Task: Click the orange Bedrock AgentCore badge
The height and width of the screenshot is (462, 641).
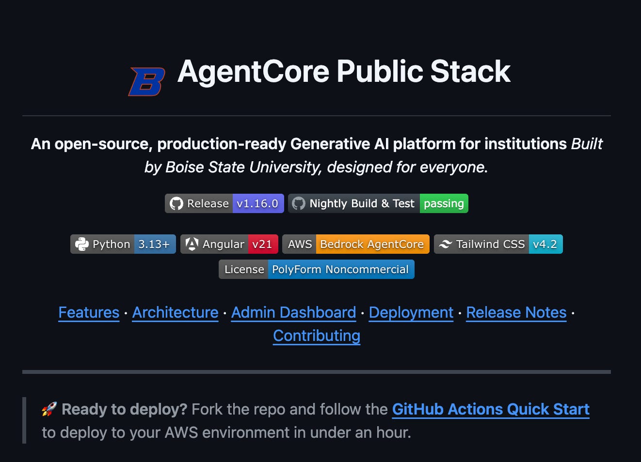Action: (372, 244)
